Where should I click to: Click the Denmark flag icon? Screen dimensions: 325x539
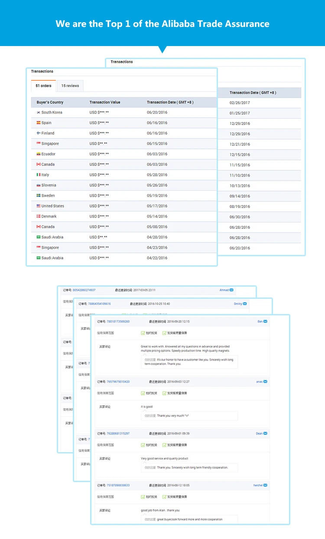click(39, 217)
